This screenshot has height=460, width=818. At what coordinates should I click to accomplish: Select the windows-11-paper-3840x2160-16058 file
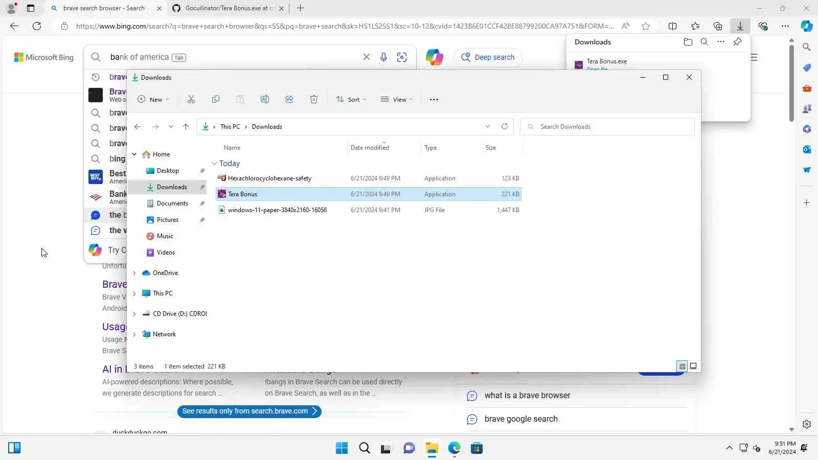[368, 210]
